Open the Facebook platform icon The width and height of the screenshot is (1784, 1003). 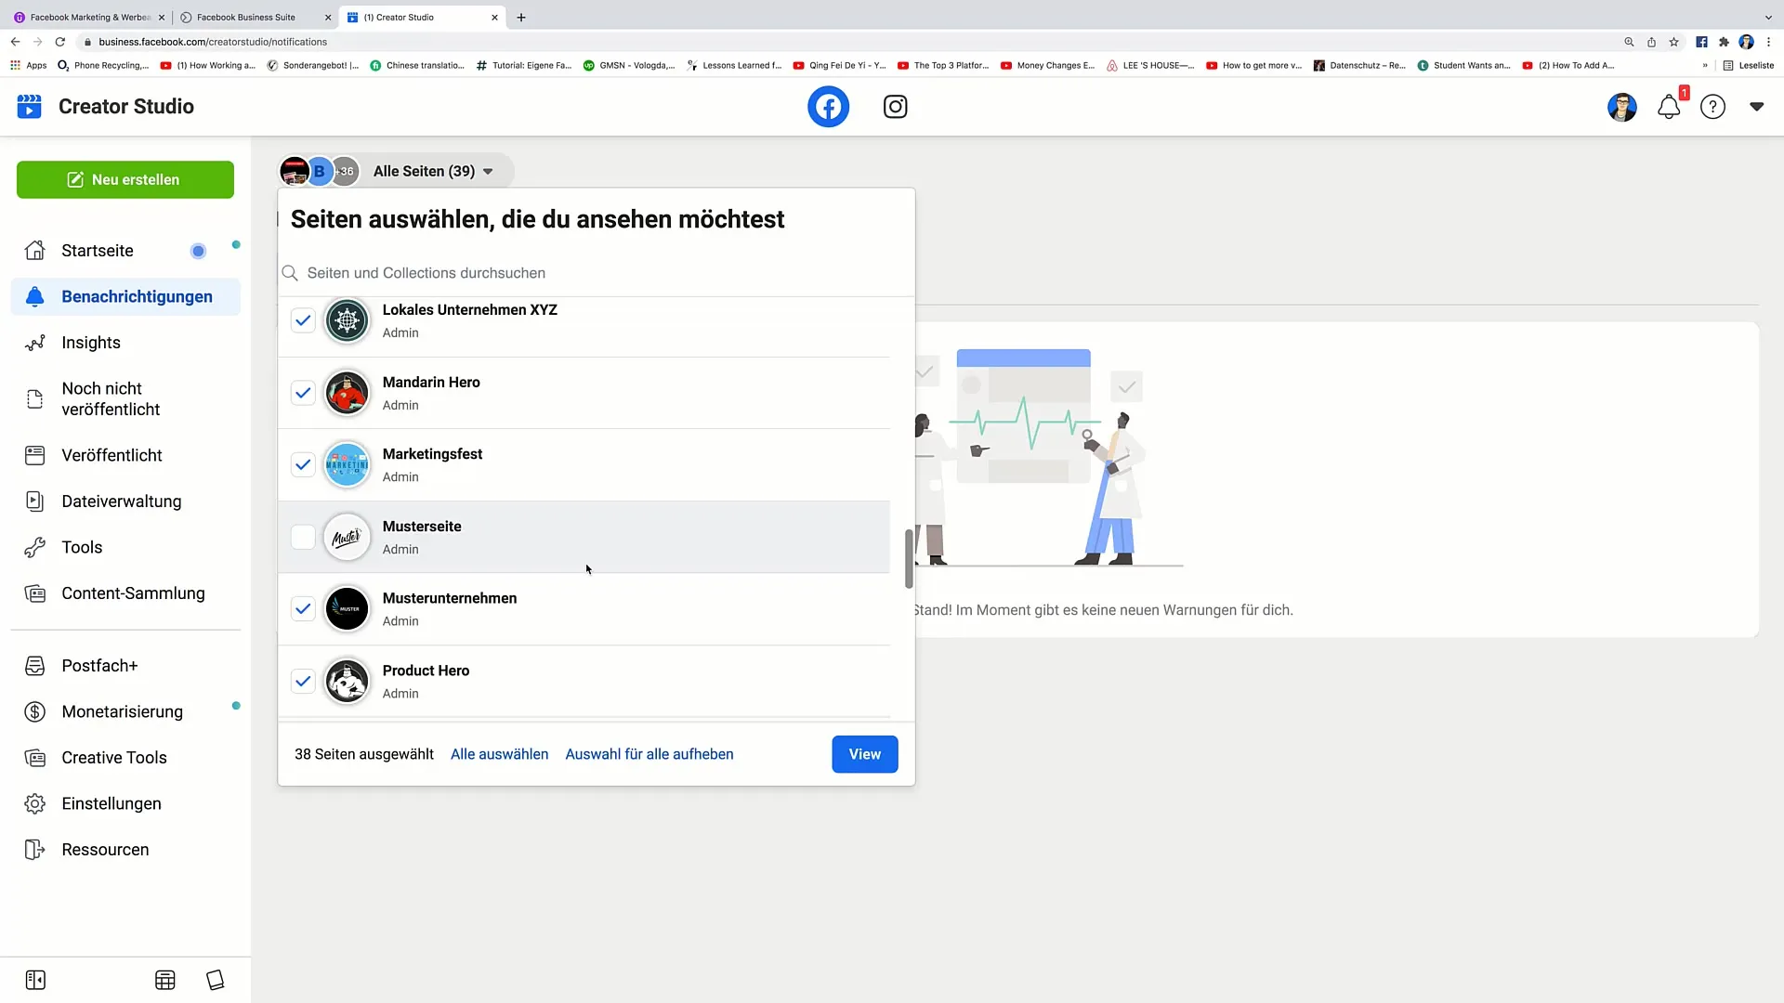pyautogui.click(x=828, y=107)
